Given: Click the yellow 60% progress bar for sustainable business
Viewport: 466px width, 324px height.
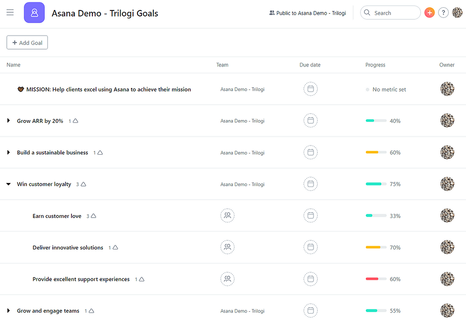Looking at the screenshot, I should coord(376,152).
